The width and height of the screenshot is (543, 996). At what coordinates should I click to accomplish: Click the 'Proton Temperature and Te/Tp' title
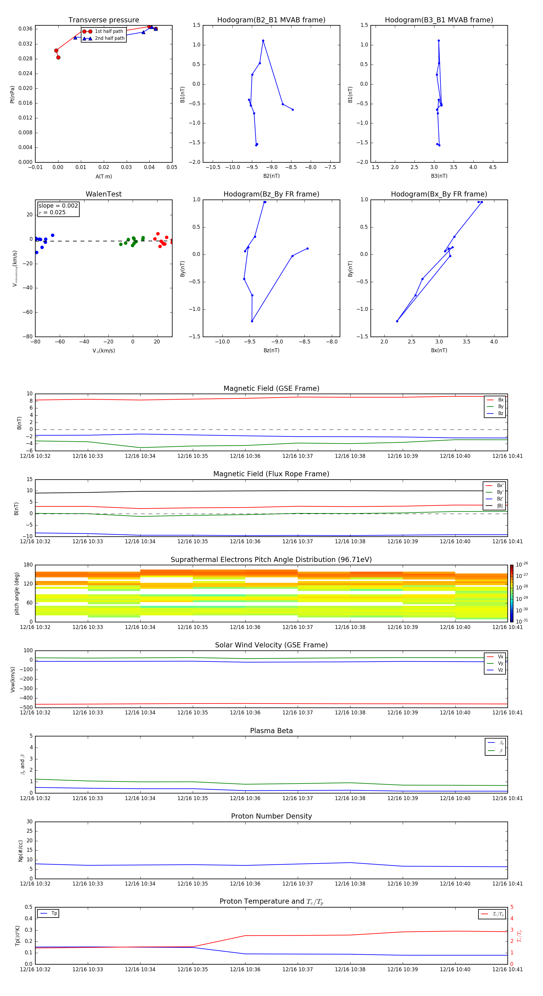coord(271,902)
